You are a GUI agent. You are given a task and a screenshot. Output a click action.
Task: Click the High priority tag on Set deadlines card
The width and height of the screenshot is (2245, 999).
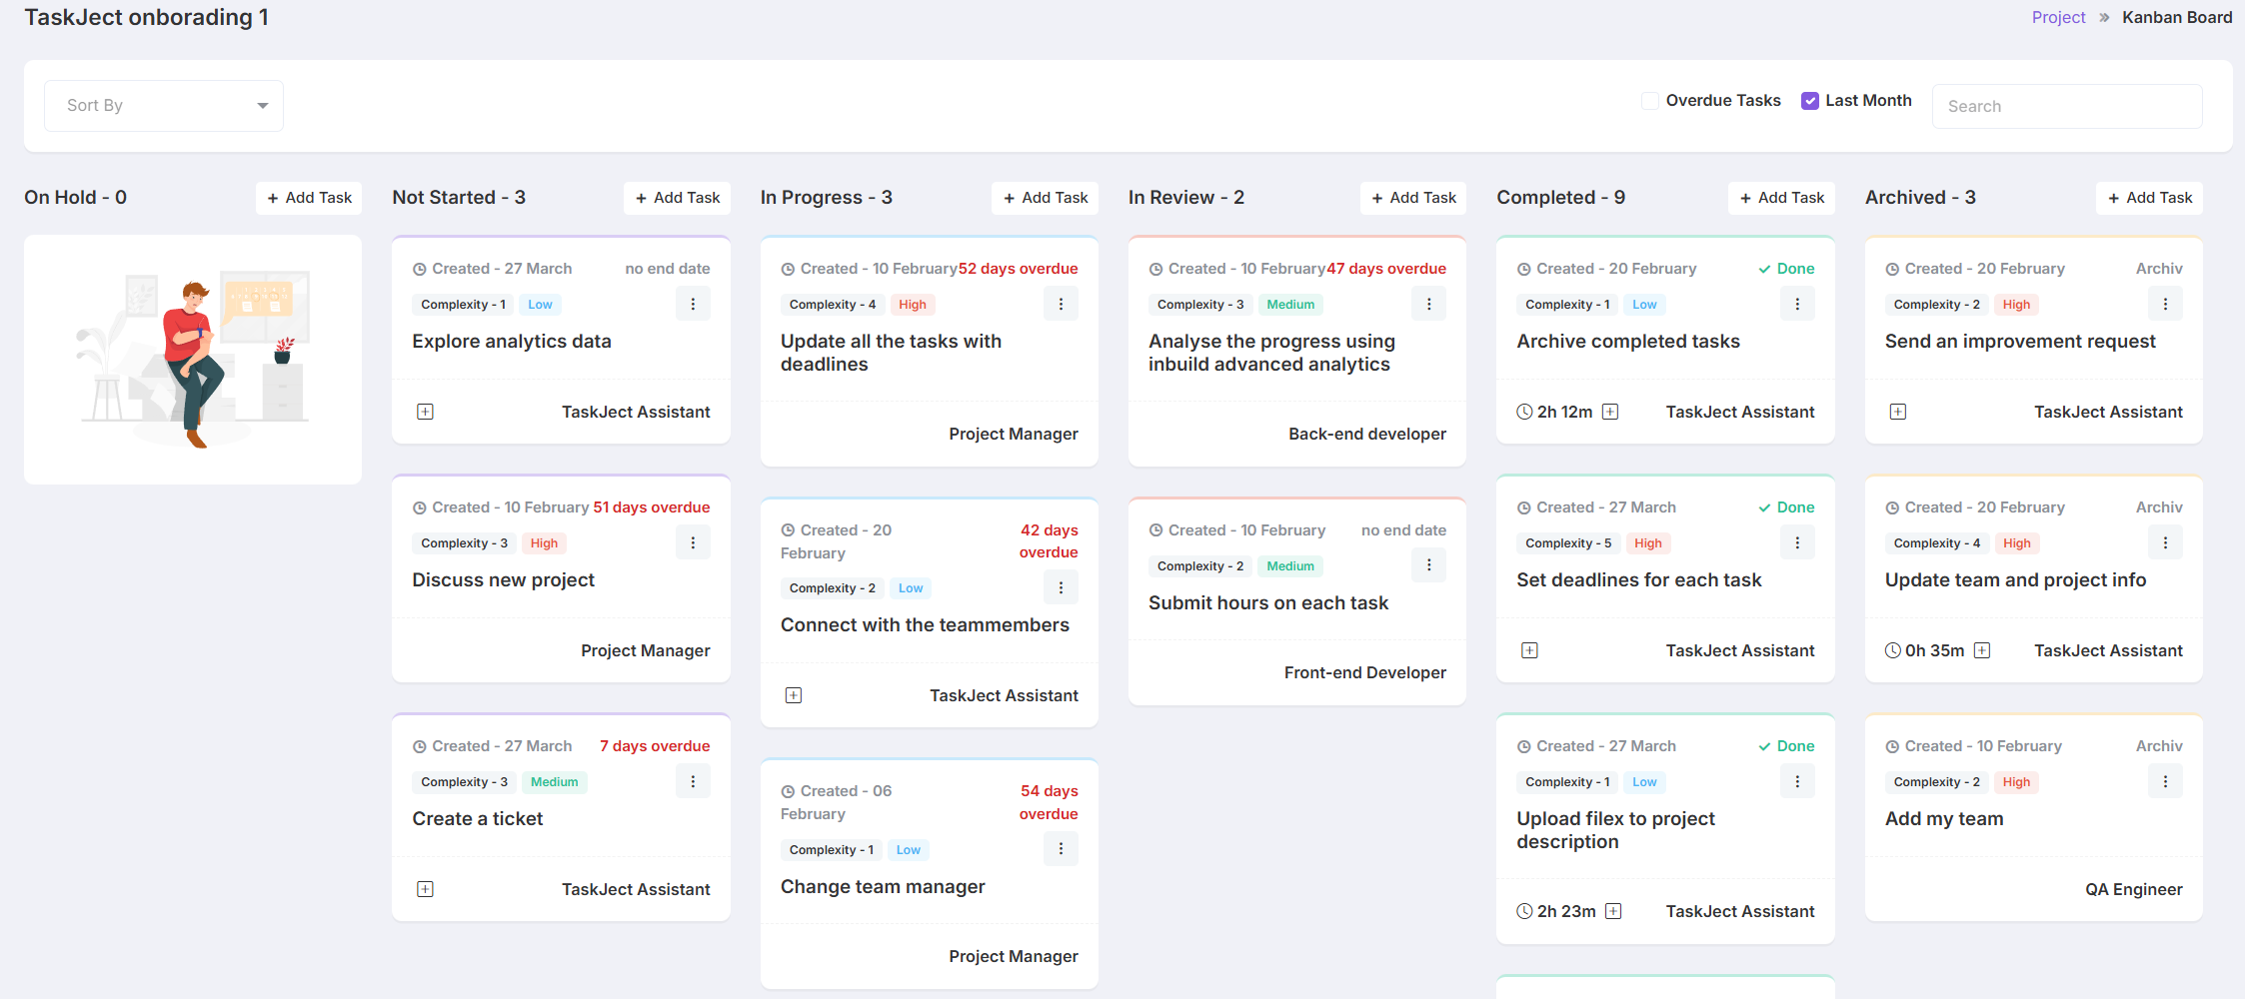(x=1647, y=543)
